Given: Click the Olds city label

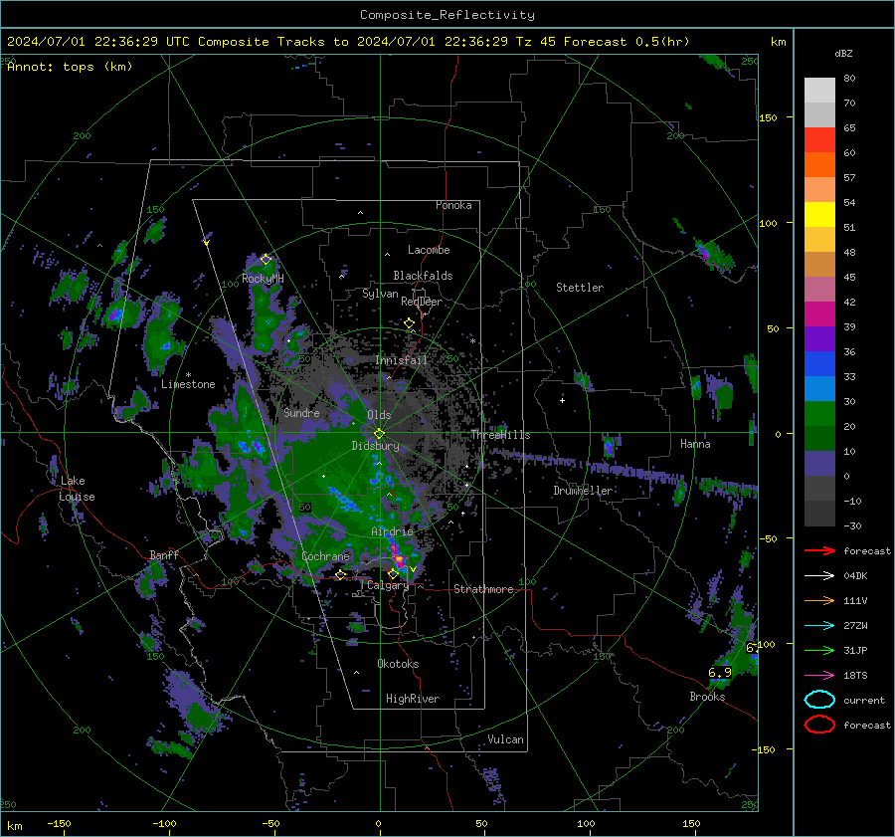Looking at the screenshot, I should tap(379, 415).
